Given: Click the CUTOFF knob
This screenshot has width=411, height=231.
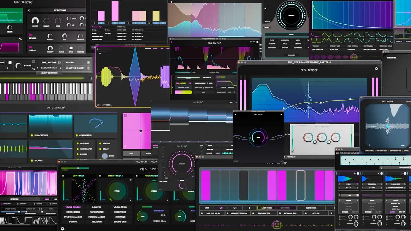Looking at the screenshot, I should click(35, 21).
